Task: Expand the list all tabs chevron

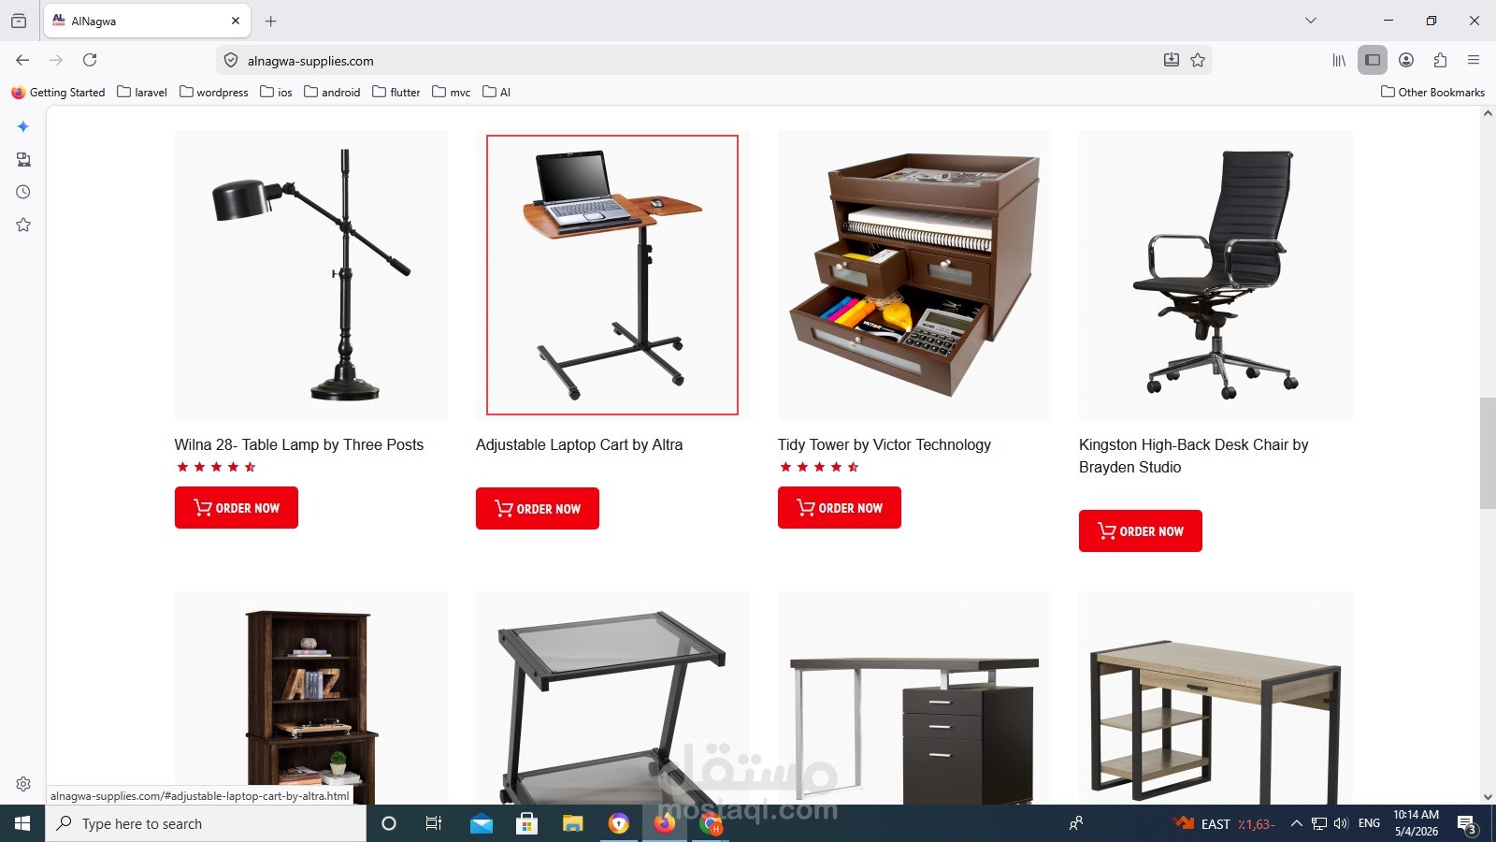Action: click(1311, 21)
